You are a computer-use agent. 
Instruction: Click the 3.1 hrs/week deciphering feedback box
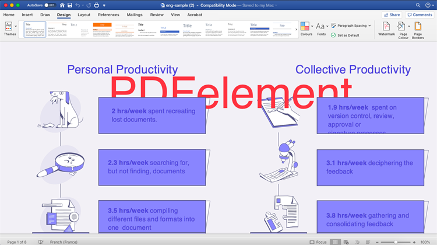[371, 167]
